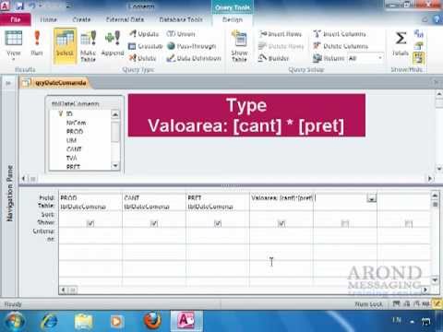443x332 pixels.
Task: Click the CANT field cell in grid
Action: tap(154, 197)
